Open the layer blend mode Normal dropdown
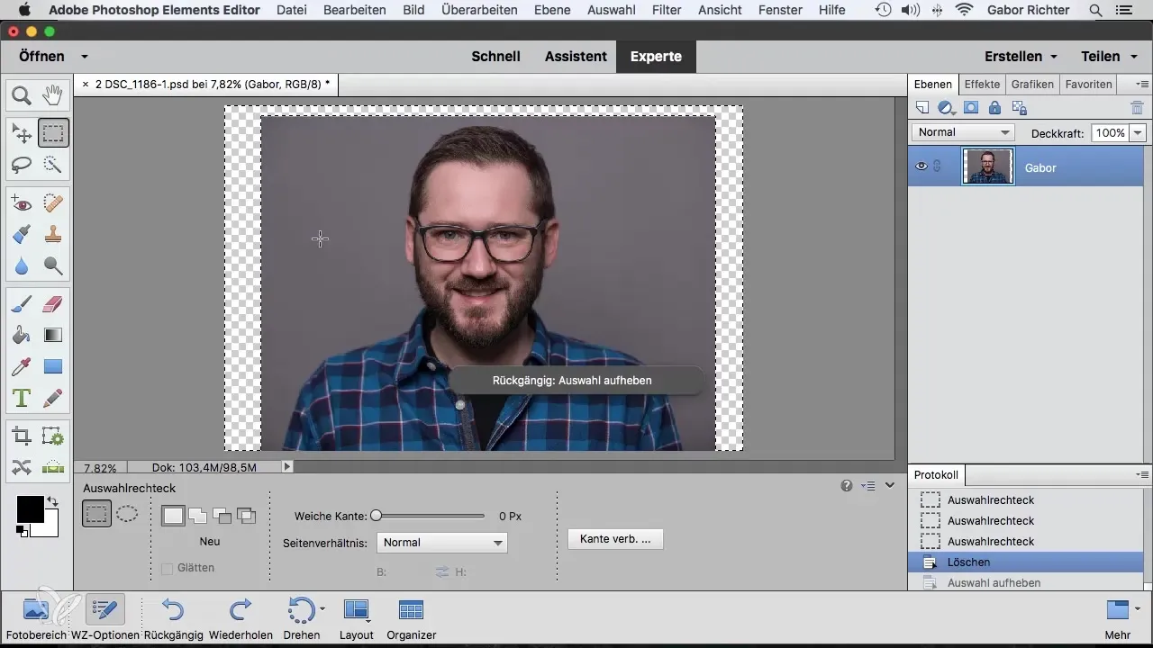Screen dimensions: 1153x648 963,132
